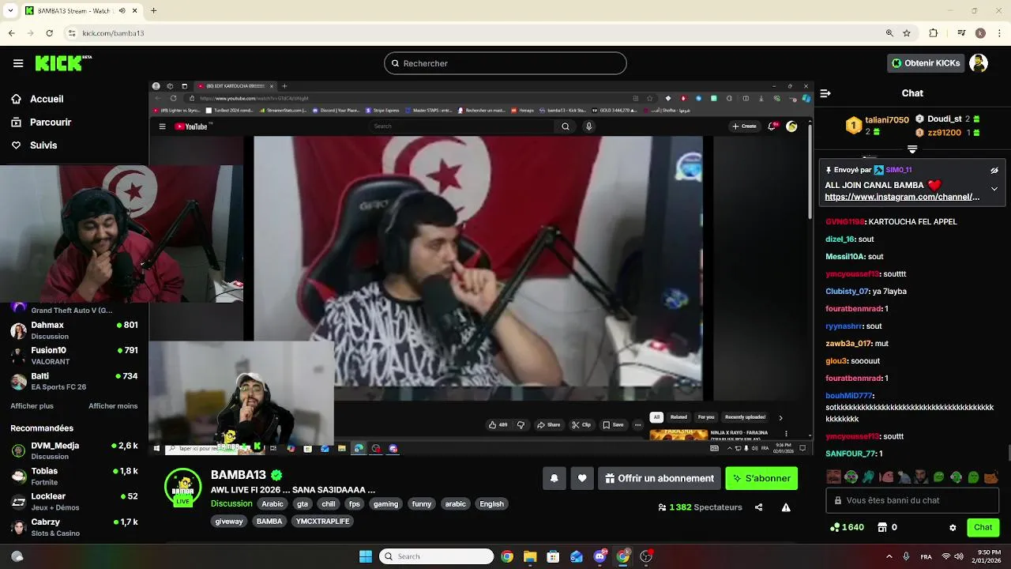
Task: Collapse the chat panel arrow icon
Action: pyautogui.click(x=825, y=93)
